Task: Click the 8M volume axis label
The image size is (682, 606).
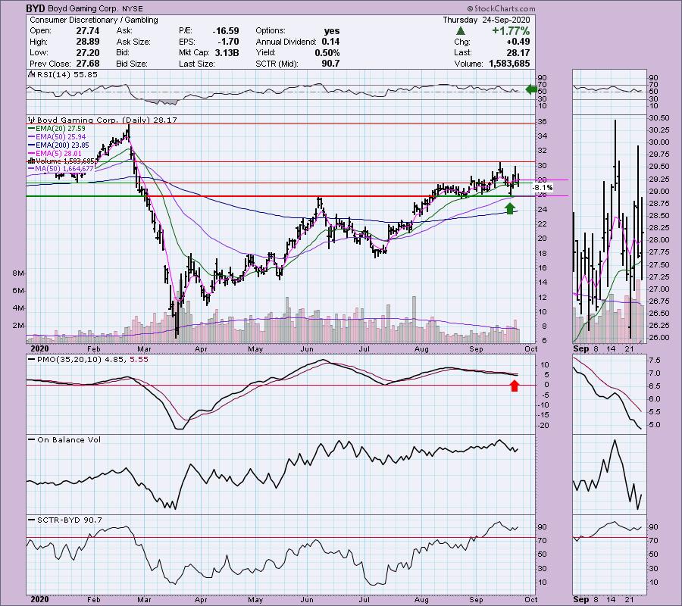Action: pyautogui.click(x=18, y=273)
